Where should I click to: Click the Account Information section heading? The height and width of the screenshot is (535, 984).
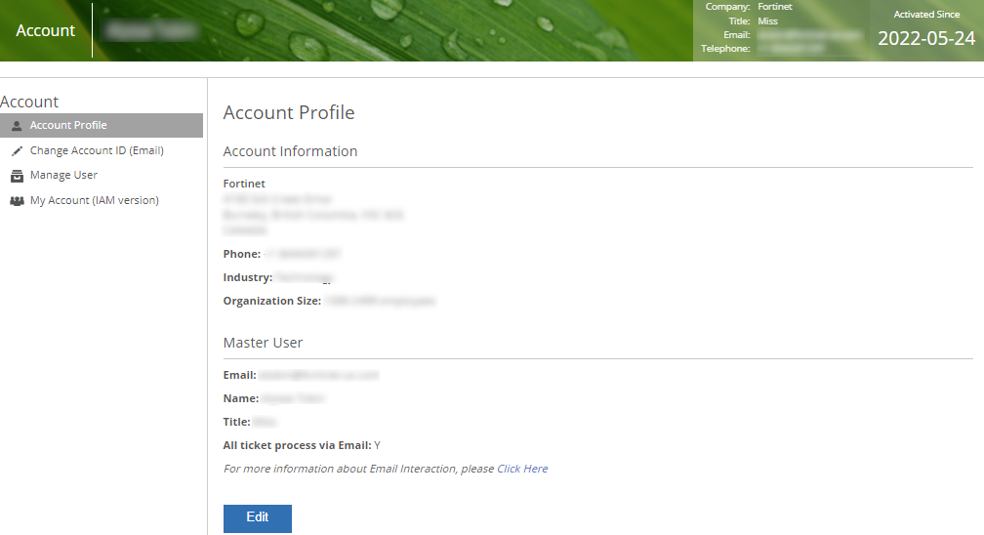290,152
